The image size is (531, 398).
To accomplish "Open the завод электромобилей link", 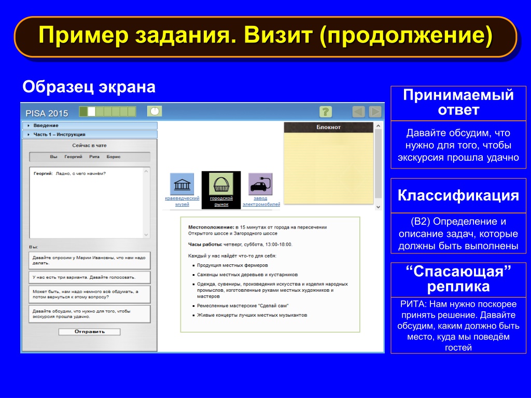I will [261, 202].
